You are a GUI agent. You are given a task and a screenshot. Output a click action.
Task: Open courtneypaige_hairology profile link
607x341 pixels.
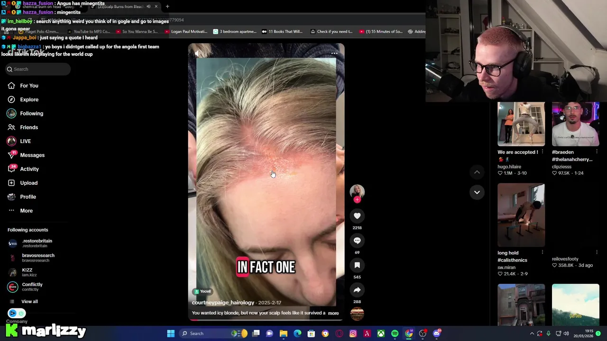(x=223, y=303)
